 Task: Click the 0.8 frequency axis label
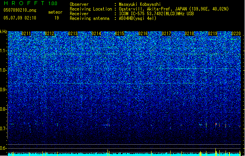click(4, 109)
